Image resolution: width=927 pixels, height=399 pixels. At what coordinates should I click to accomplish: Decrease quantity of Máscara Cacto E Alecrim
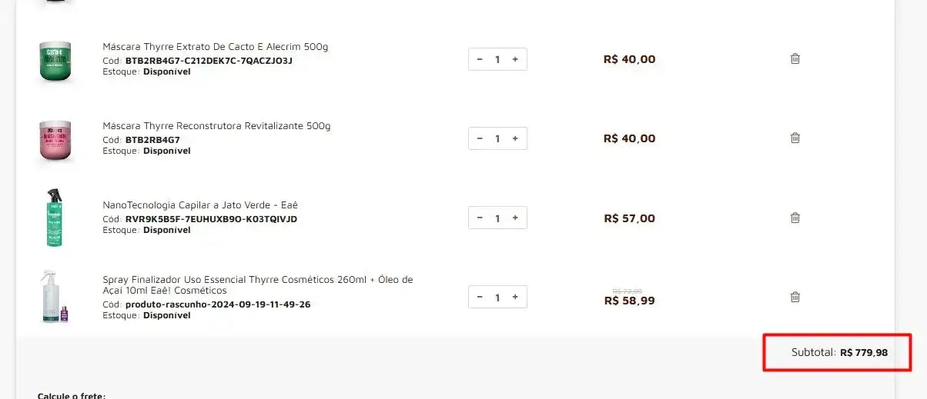pos(480,59)
